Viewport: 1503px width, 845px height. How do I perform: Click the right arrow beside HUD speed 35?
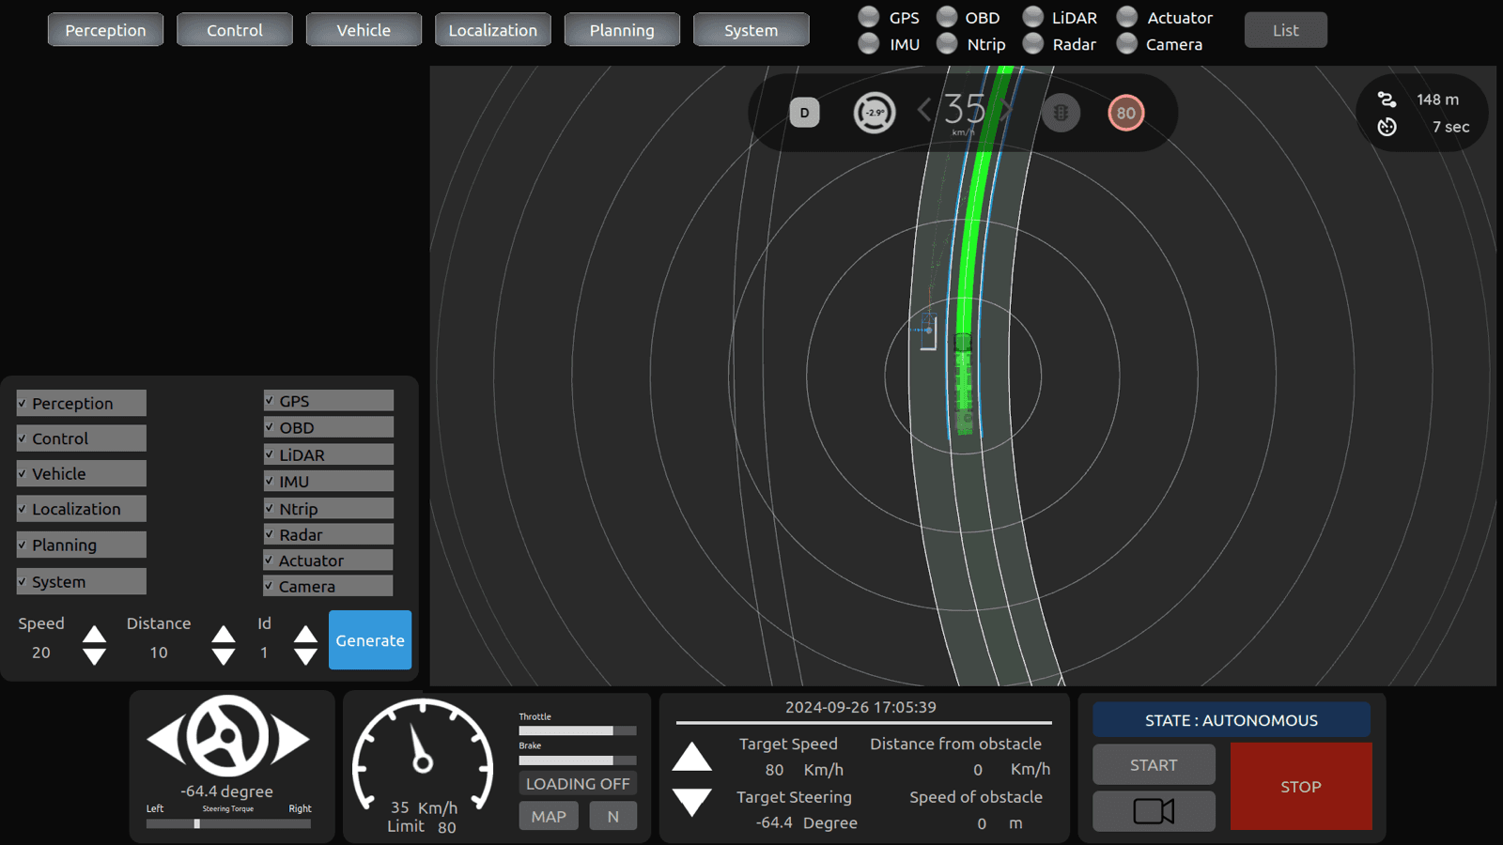pos(1007,111)
